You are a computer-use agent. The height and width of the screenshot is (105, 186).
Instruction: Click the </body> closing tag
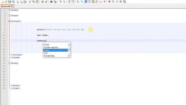(15, 85)
